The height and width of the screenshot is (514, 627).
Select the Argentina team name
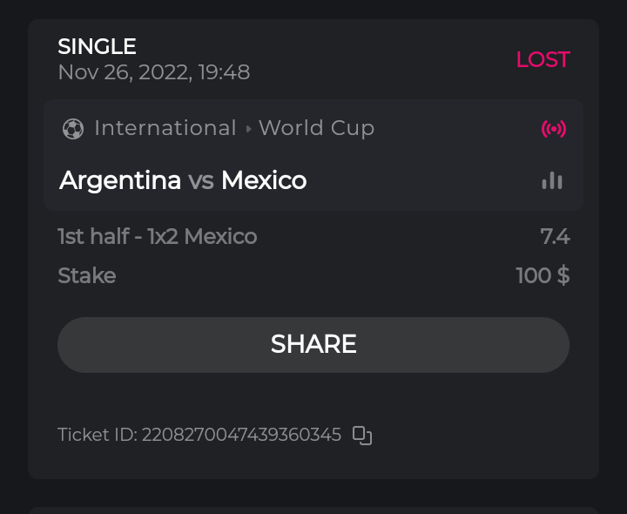tap(120, 180)
